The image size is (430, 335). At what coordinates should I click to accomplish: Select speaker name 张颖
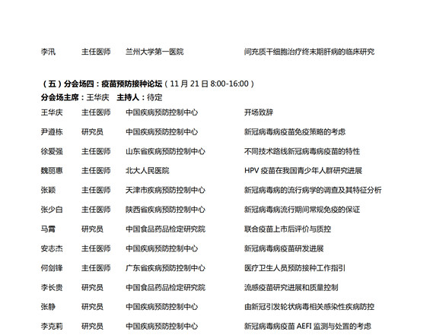point(48,190)
